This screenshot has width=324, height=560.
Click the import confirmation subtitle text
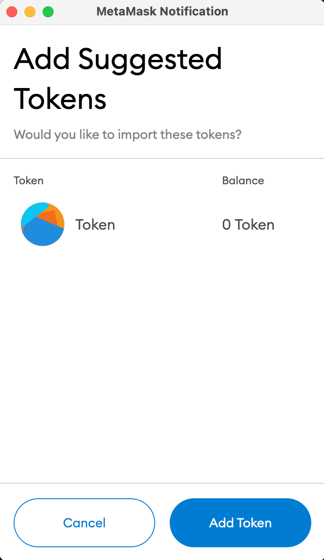coord(128,134)
